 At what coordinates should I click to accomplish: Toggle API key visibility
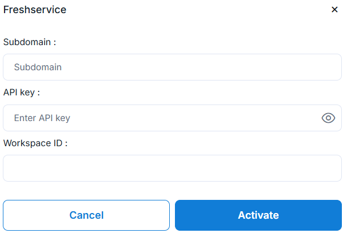point(328,118)
